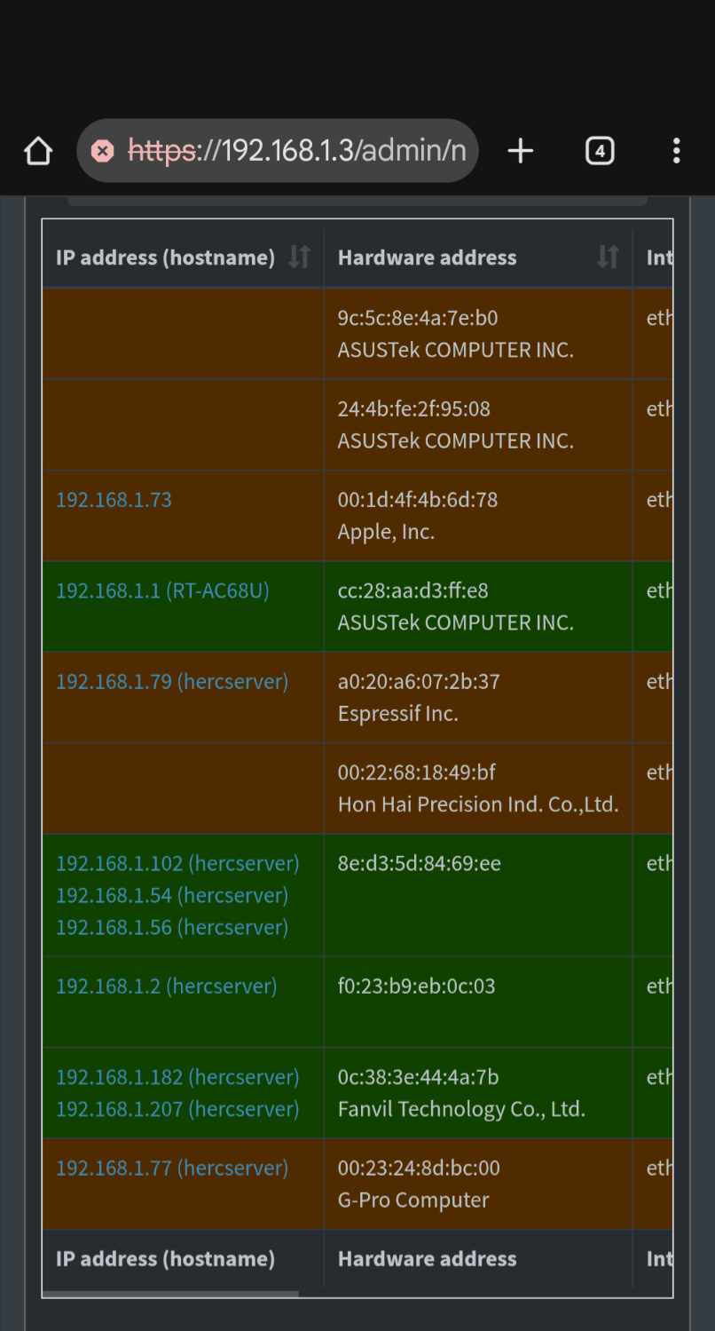Click the top "IP address (hostname)" column header
The width and height of the screenshot is (715, 1331).
[165, 257]
